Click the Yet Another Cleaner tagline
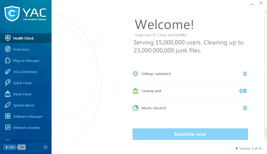Screen dimensions: 267x154 pos(35,19)
